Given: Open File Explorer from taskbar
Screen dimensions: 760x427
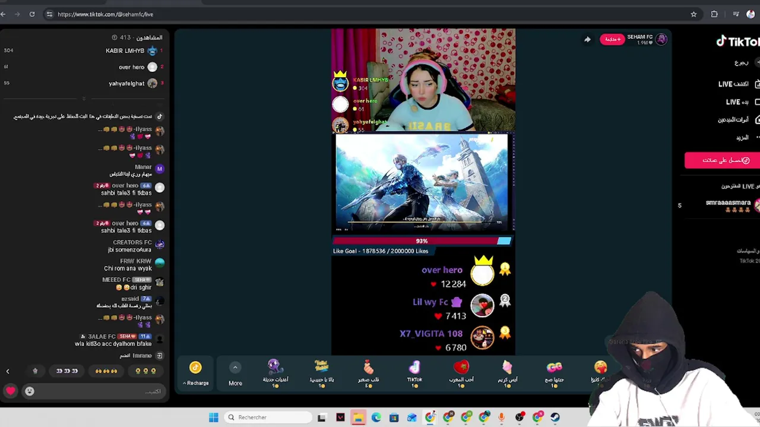Looking at the screenshot, I should click(358, 417).
